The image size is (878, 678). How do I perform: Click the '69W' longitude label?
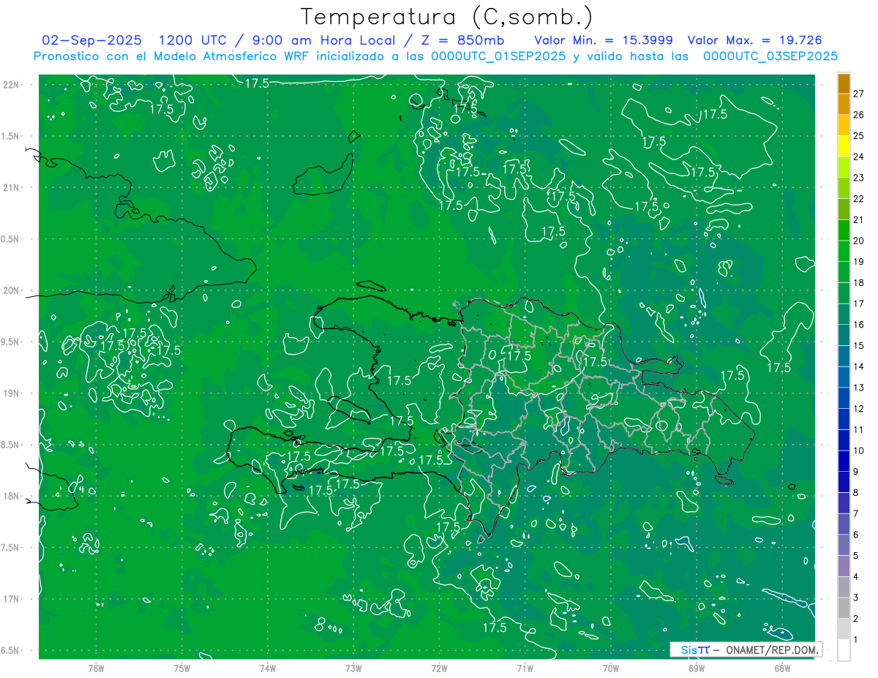click(x=697, y=668)
